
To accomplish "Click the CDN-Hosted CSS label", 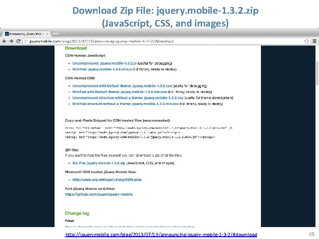I will pyautogui.click(x=80, y=78).
